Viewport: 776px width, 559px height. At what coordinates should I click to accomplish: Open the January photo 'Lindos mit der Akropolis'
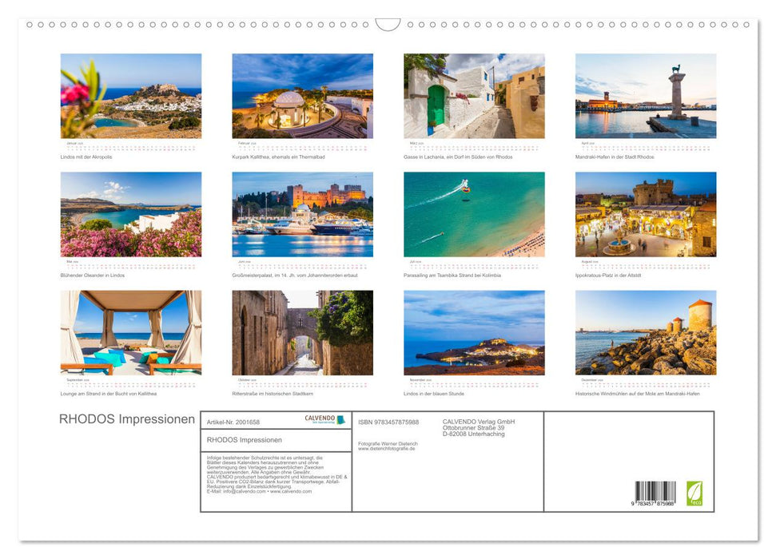click(x=131, y=95)
